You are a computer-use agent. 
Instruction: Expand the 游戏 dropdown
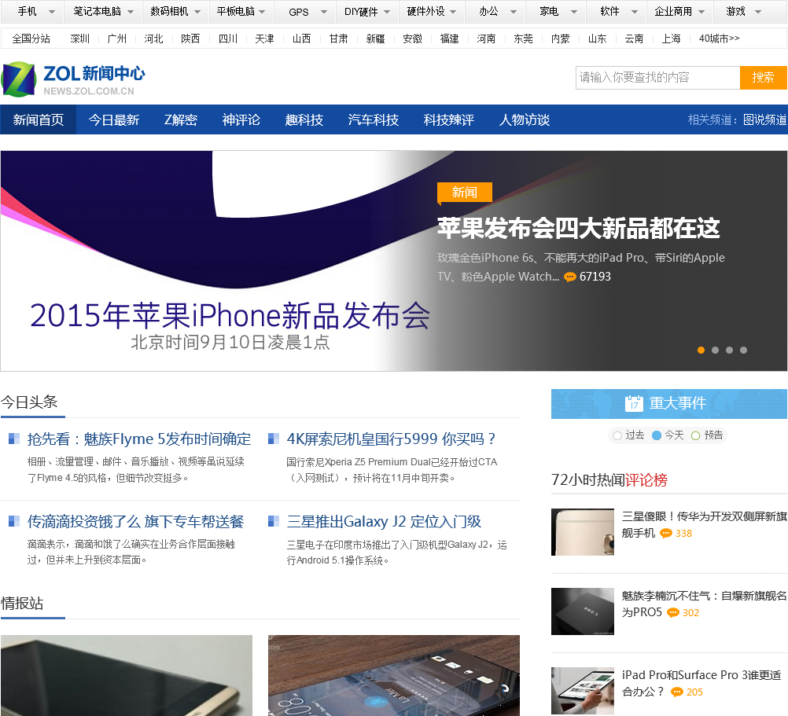tap(758, 12)
